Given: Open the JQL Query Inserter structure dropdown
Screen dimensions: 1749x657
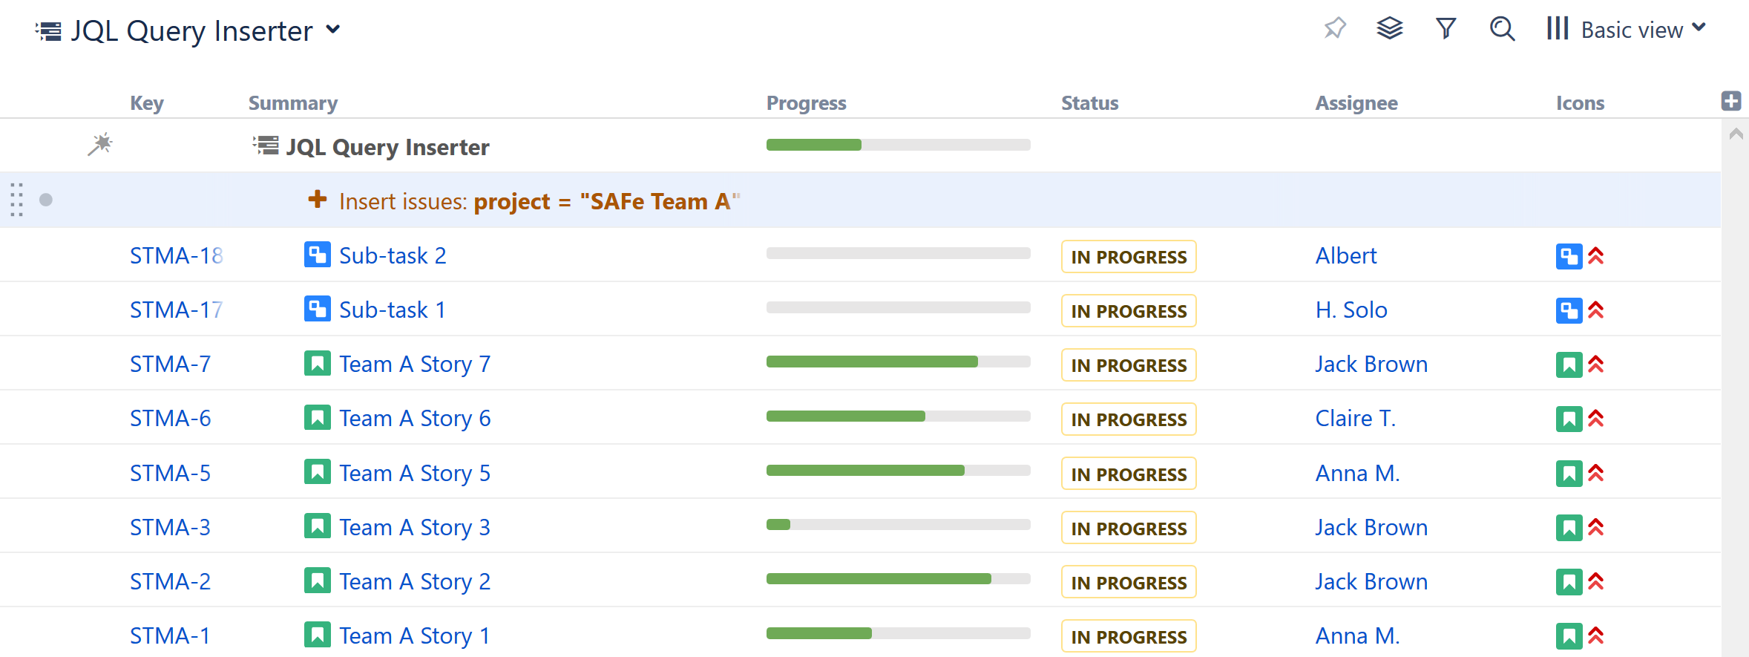Looking at the screenshot, I should [x=333, y=30].
